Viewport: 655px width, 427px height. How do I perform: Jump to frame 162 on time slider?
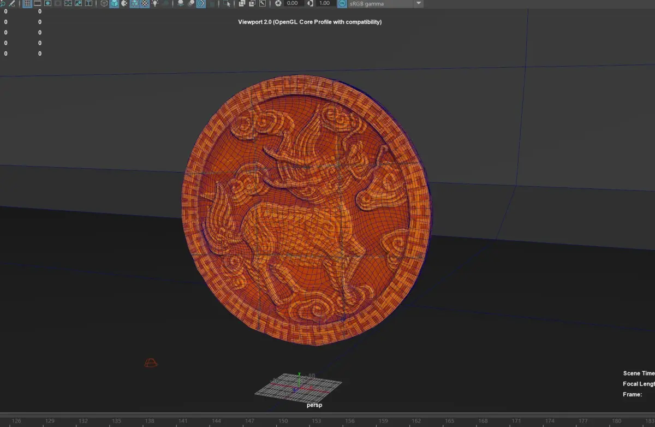coord(416,421)
